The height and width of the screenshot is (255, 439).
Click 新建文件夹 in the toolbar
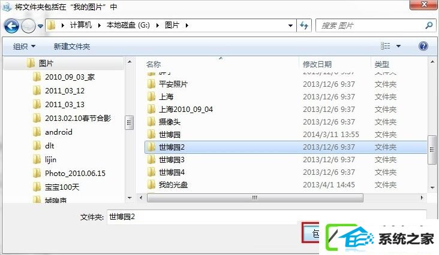coord(72,46)
